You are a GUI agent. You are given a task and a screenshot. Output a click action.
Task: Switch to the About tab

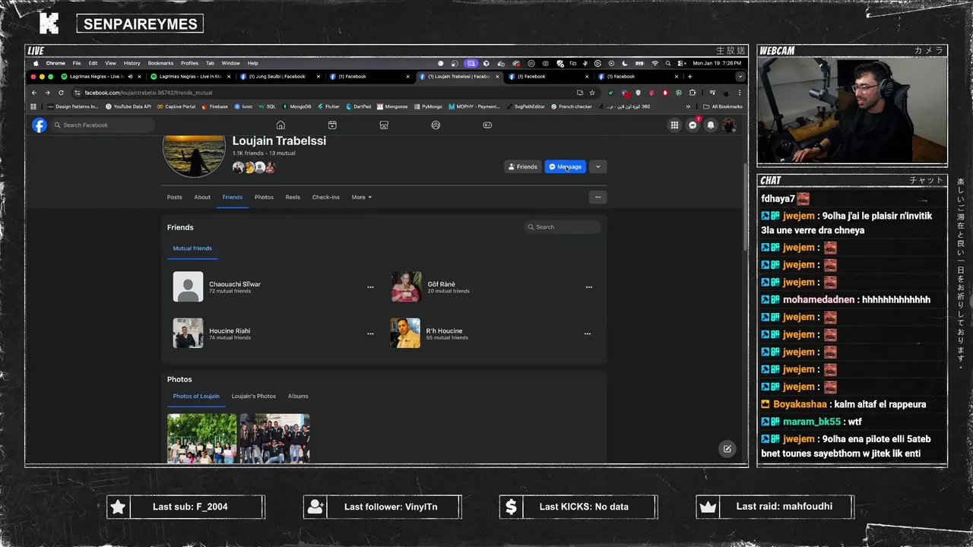click(x=202, y=197)
